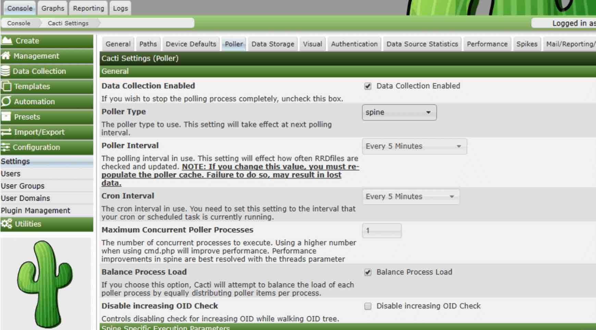Switch to the Graphs top tab

tap(53, 8)
